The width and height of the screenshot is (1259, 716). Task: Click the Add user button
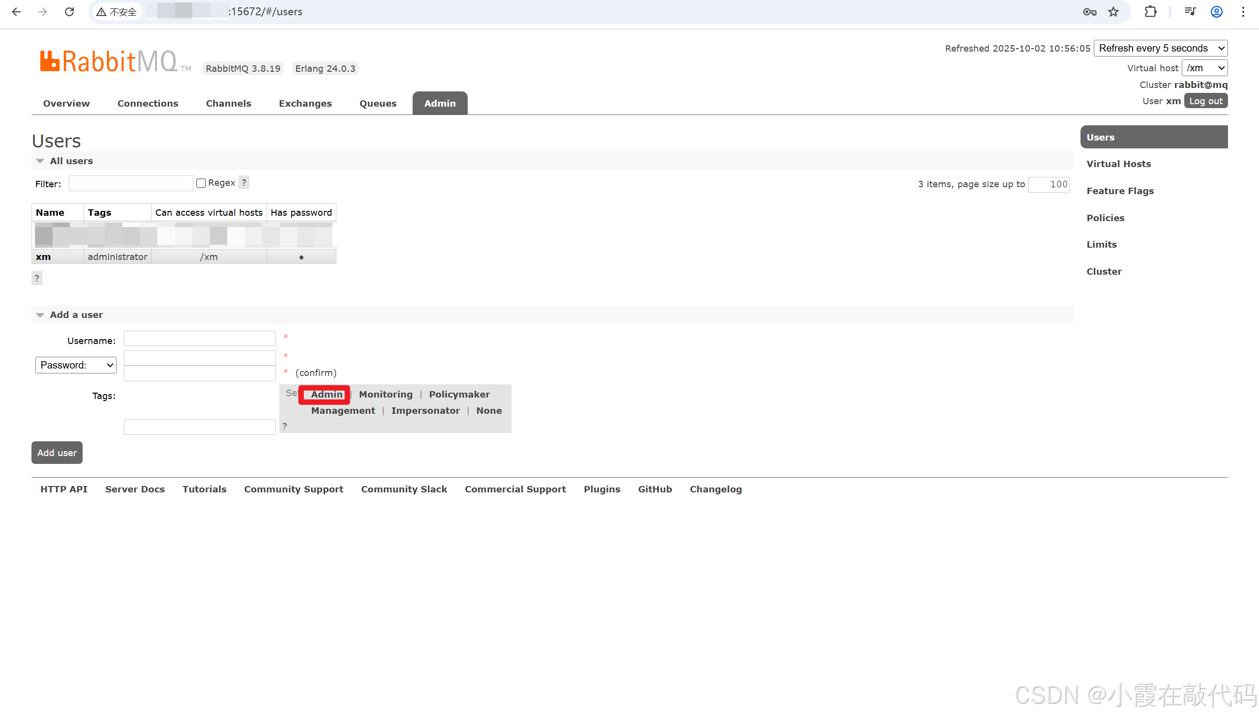tap(57, 453)
